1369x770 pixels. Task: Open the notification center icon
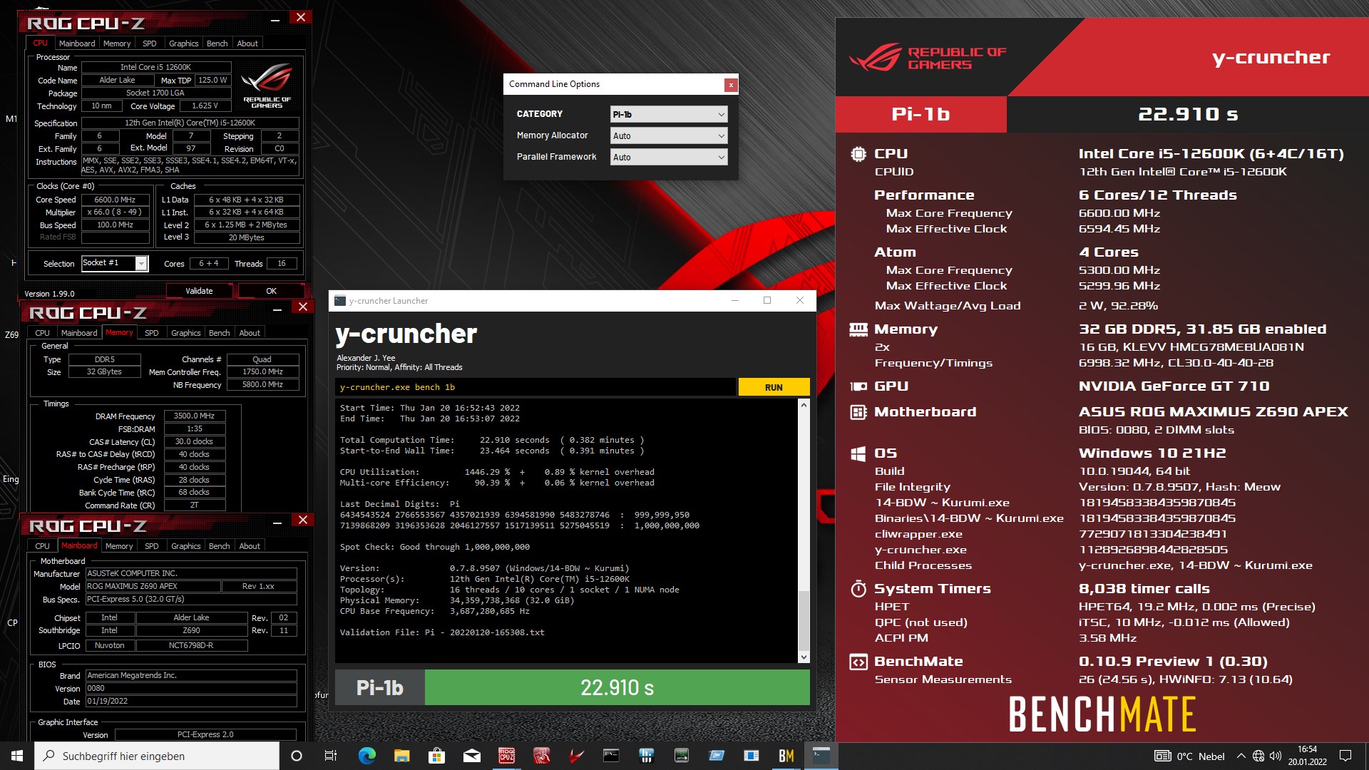coord(1345,756)
